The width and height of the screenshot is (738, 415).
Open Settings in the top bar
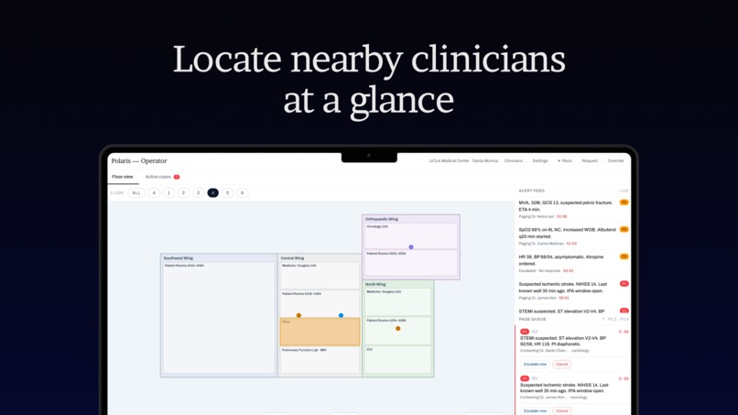click(x=540, y=161)
